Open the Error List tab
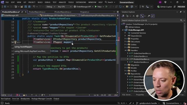Image resolution: width=187 pixels, height=105 pixels. coord(15,99)
